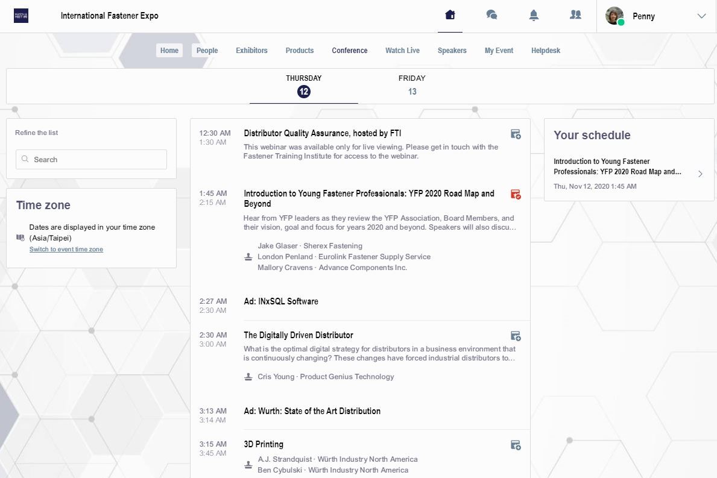This screenshot has width=717, height=478.
Task: Open Ad: INxSQL Software entry
Action: pos(281,301)
